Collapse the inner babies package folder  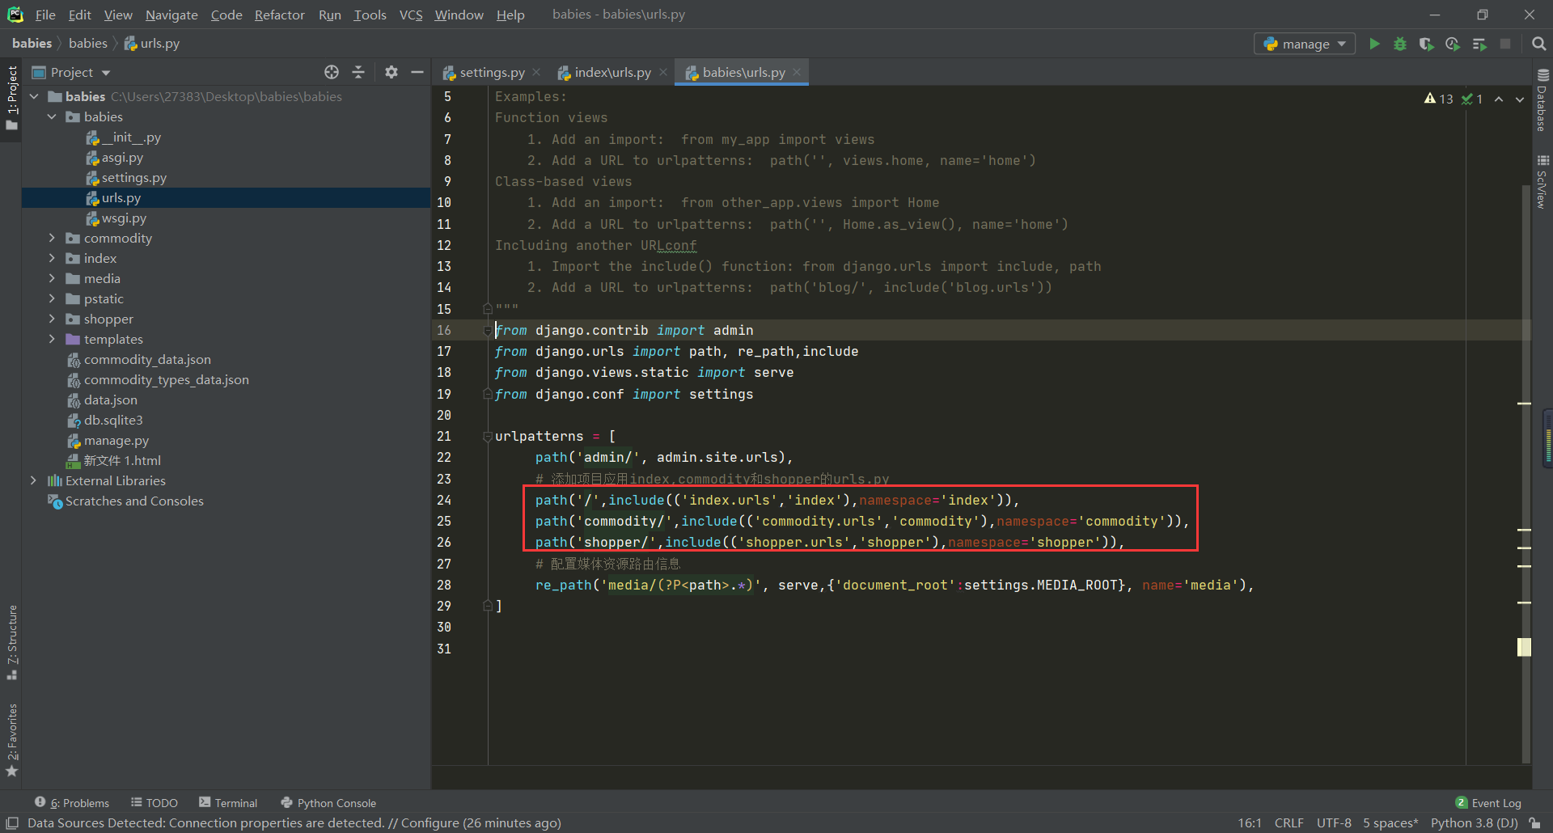click(52, 116)
